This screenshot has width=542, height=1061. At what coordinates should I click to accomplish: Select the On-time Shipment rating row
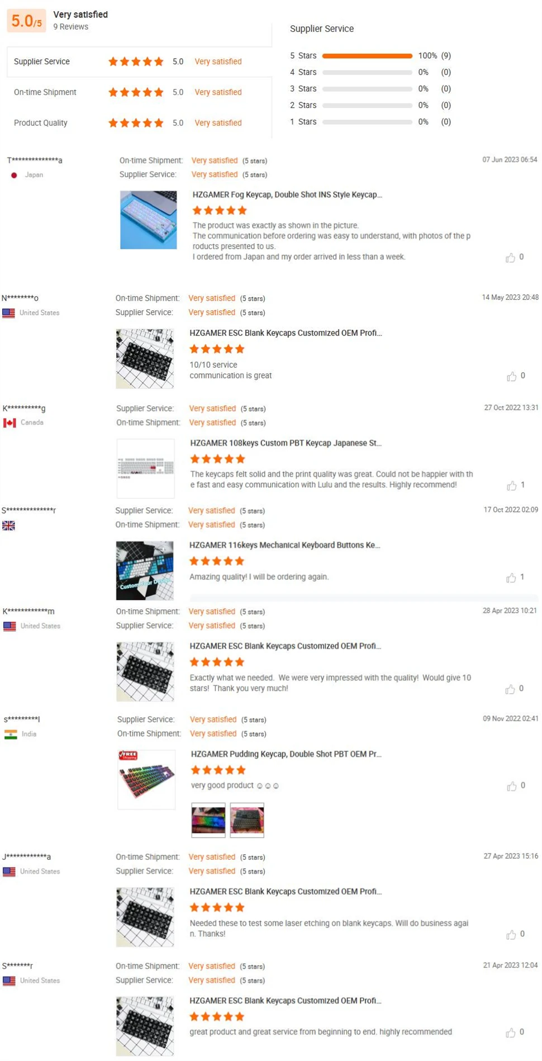139,92
